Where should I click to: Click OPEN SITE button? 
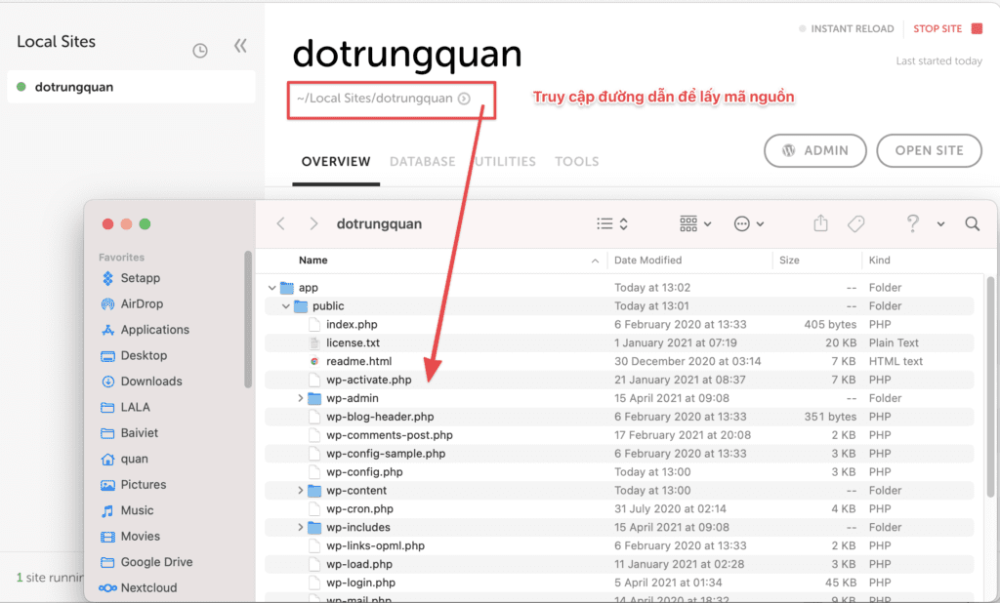(x=930, y=151)
